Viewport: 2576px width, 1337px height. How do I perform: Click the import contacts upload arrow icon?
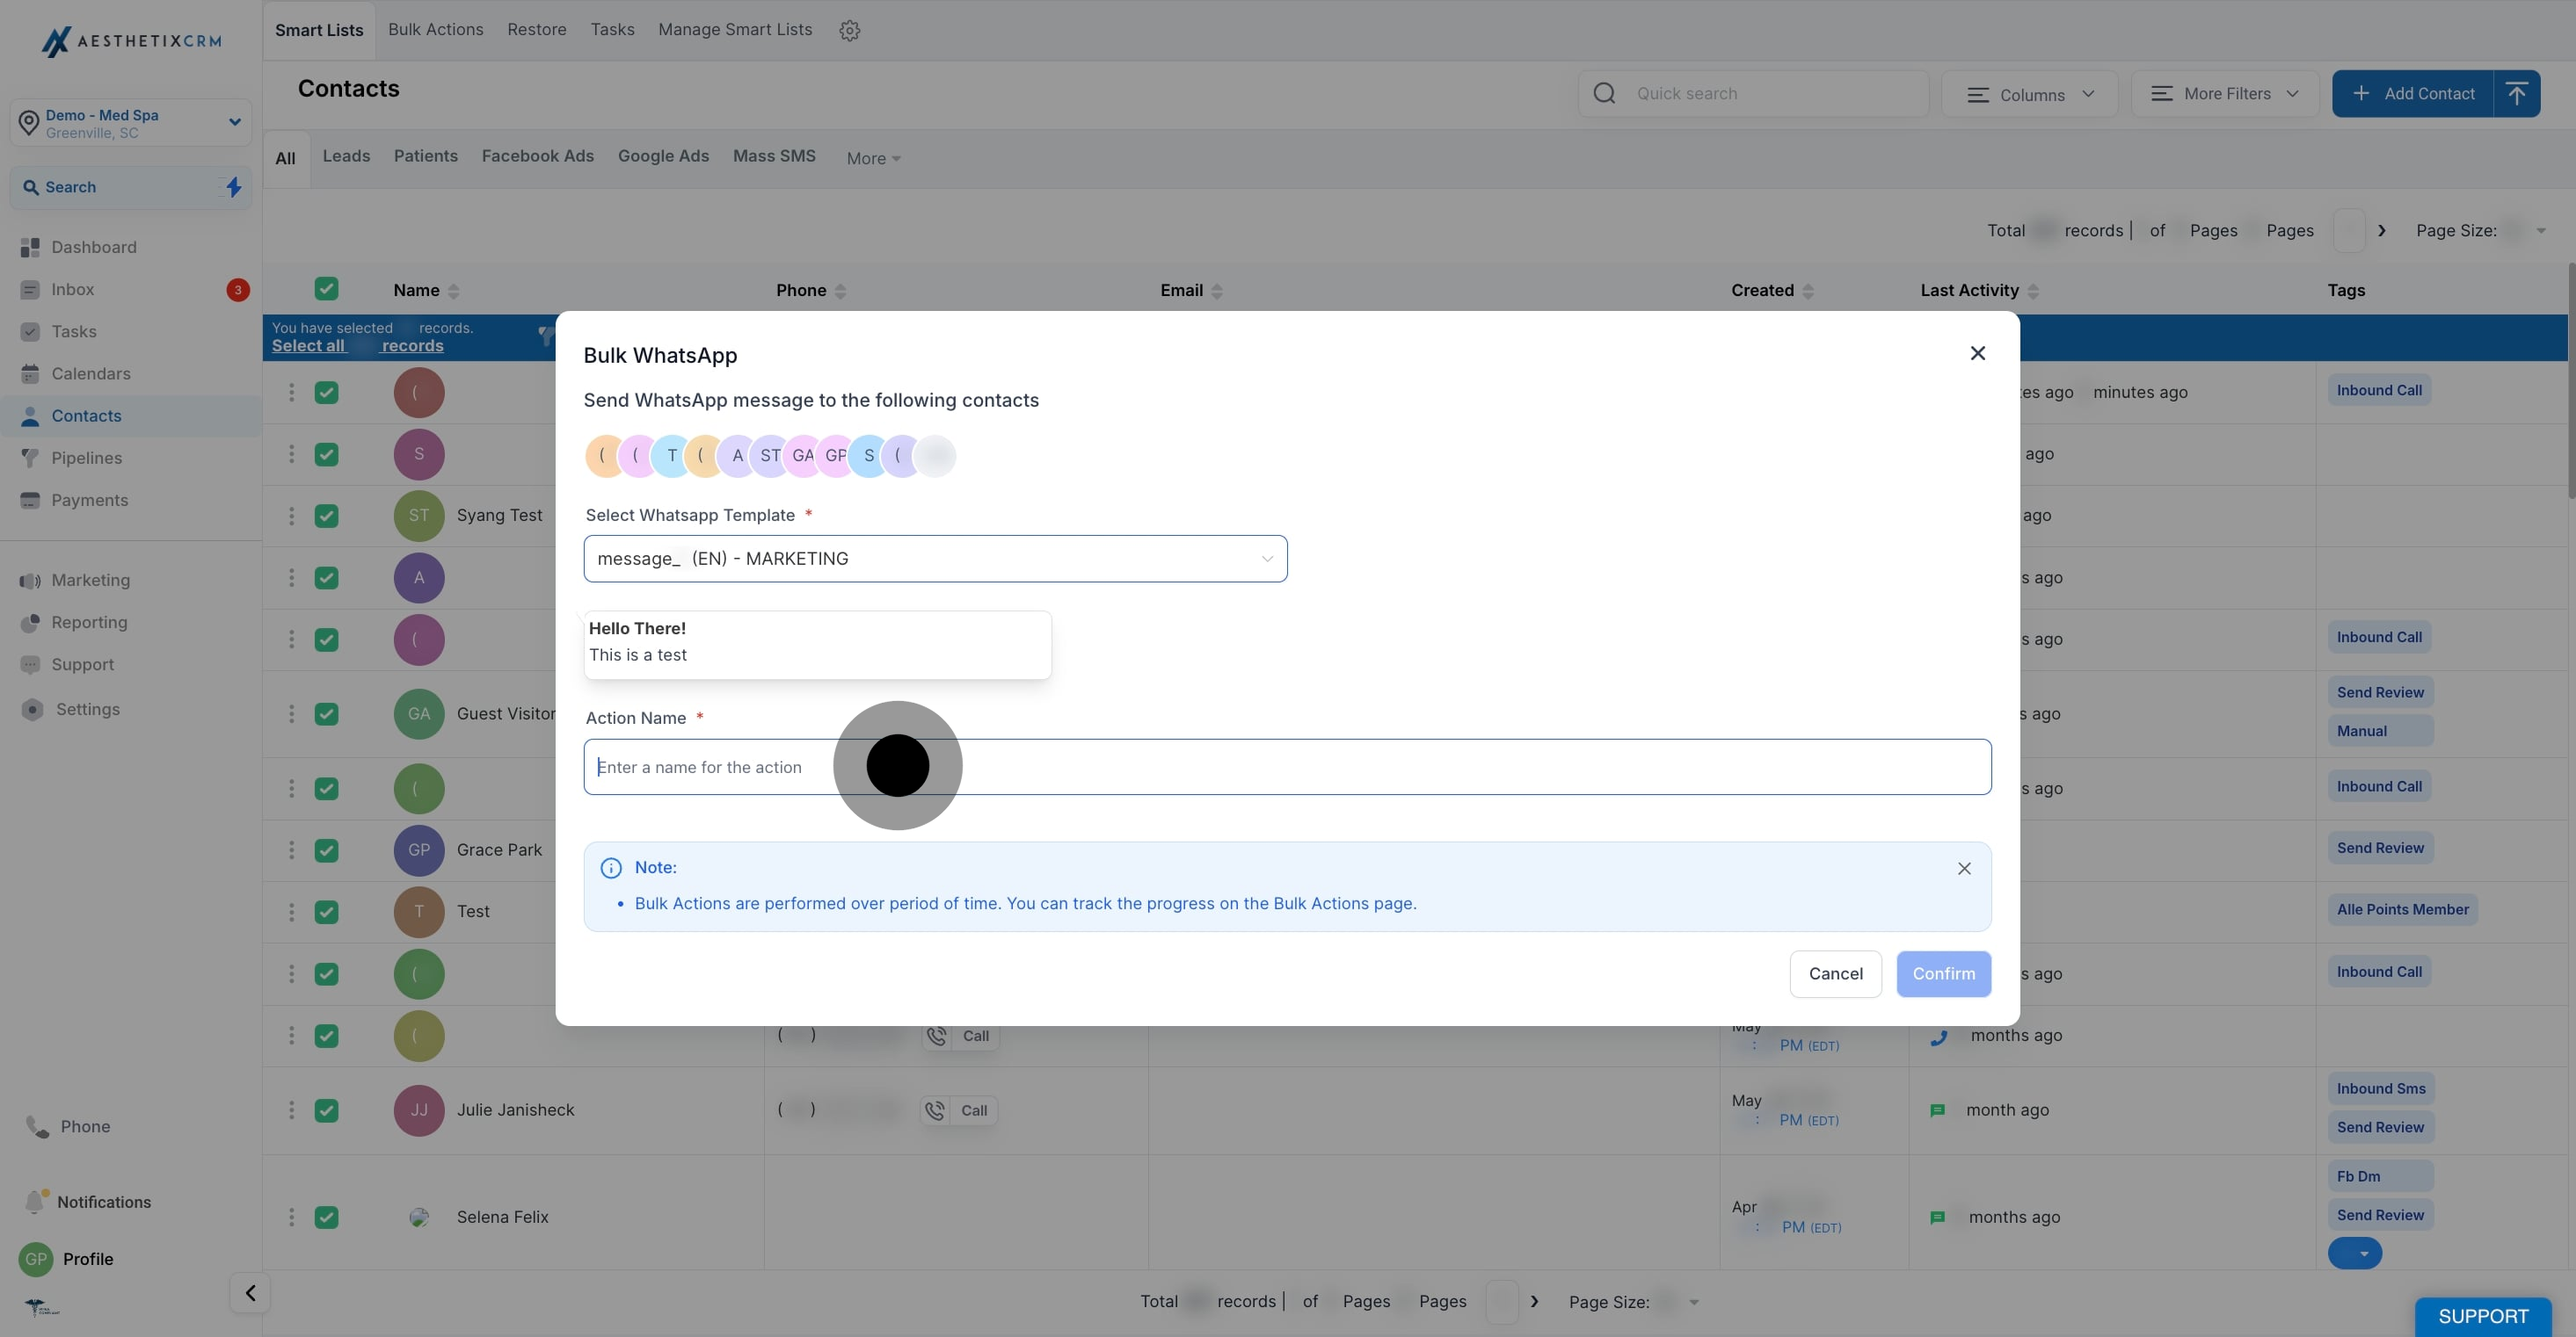click(x=2516, y=93)
